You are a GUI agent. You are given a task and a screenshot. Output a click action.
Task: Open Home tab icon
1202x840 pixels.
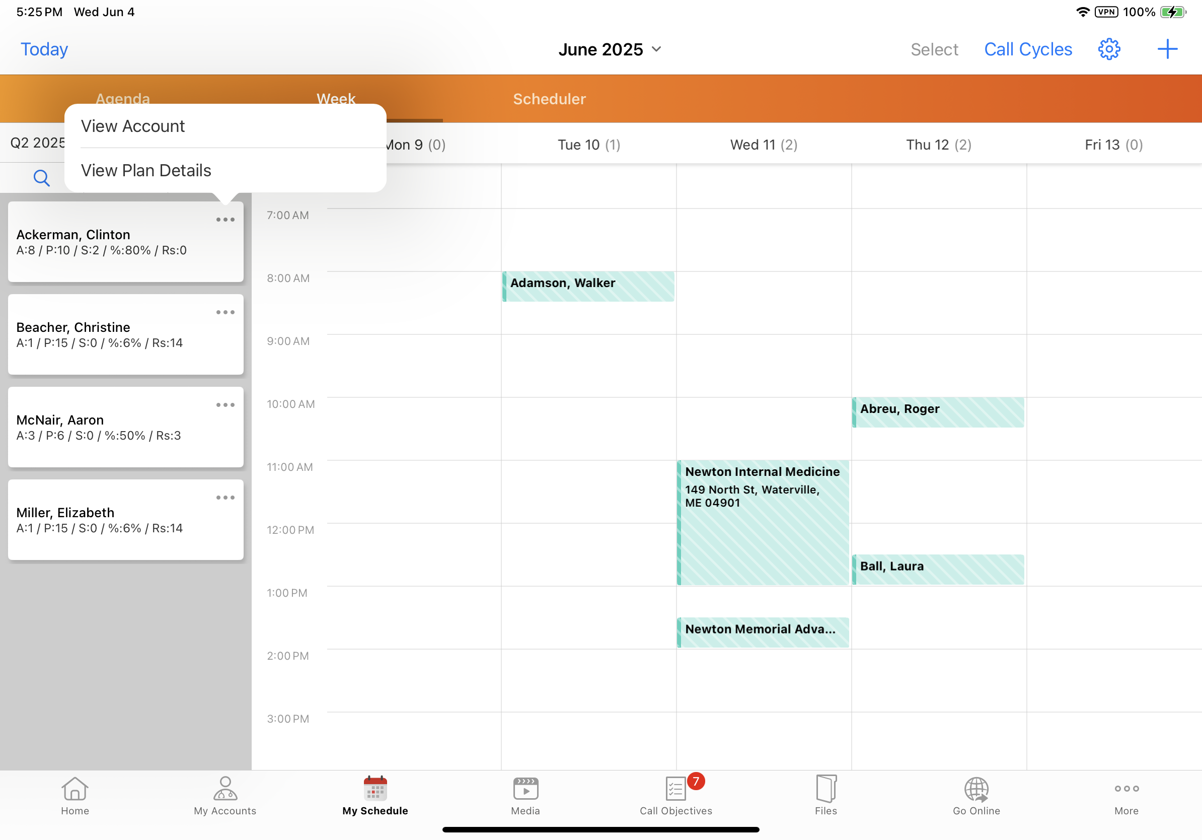click(75, 795)
